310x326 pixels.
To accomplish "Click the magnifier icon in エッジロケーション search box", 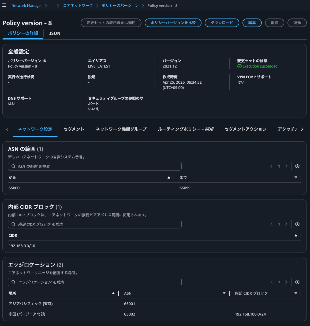I will coord(13,282).
